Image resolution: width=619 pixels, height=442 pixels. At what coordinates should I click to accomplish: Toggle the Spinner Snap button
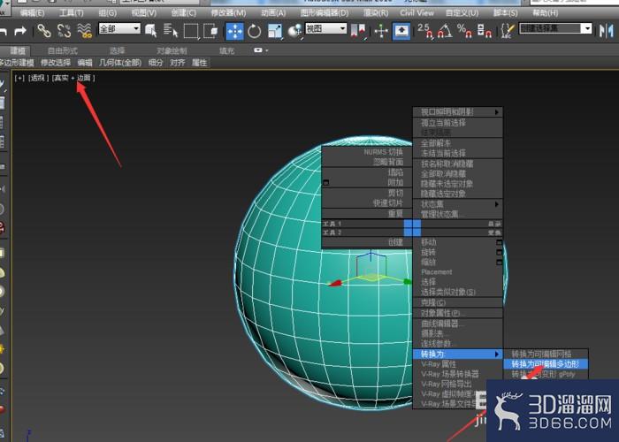pyautogui.click(x=484, y=31)
